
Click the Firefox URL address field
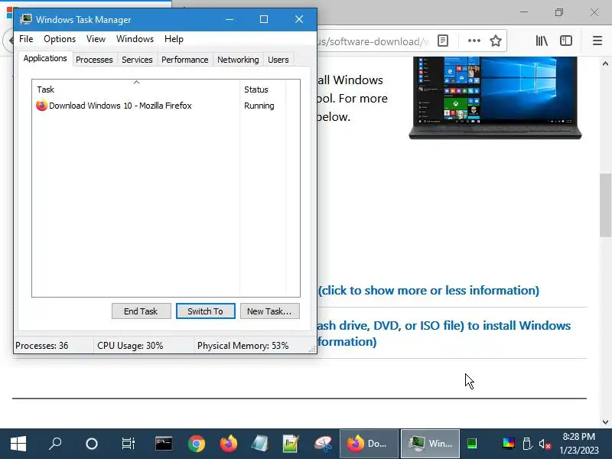pyautogui.click(x=373, y=41)
